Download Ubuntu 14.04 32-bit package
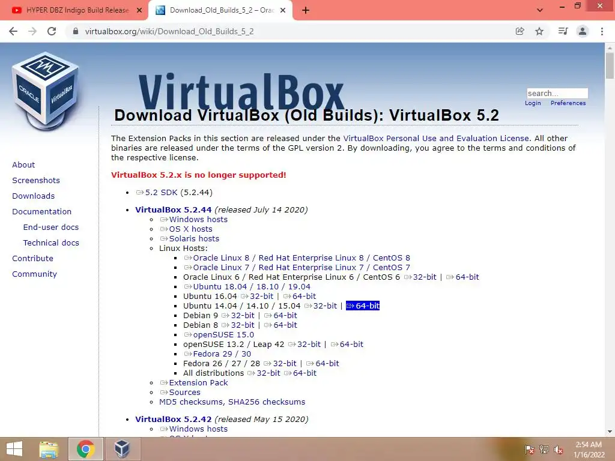Image resolution: width=615 pixels, height=461 pixels. point(321,306)
